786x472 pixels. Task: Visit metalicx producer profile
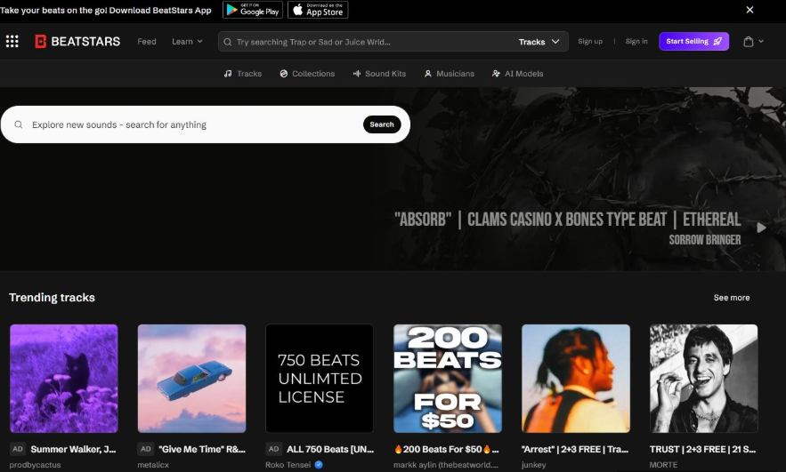pos(153,465)
